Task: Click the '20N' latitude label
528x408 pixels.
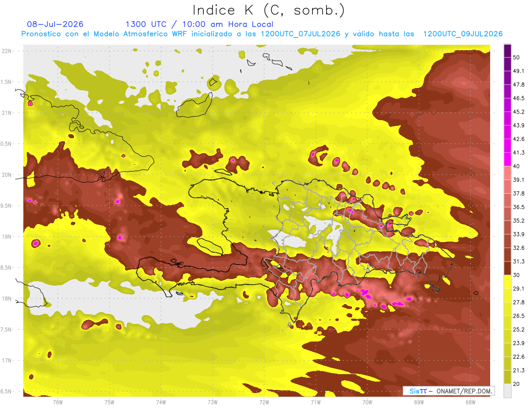Action: [x=7, y=175]
